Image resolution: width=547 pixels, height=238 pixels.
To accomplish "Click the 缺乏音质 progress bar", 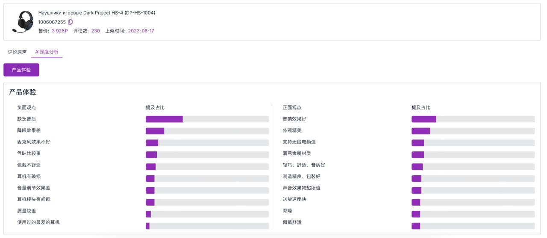I will 207,119.
